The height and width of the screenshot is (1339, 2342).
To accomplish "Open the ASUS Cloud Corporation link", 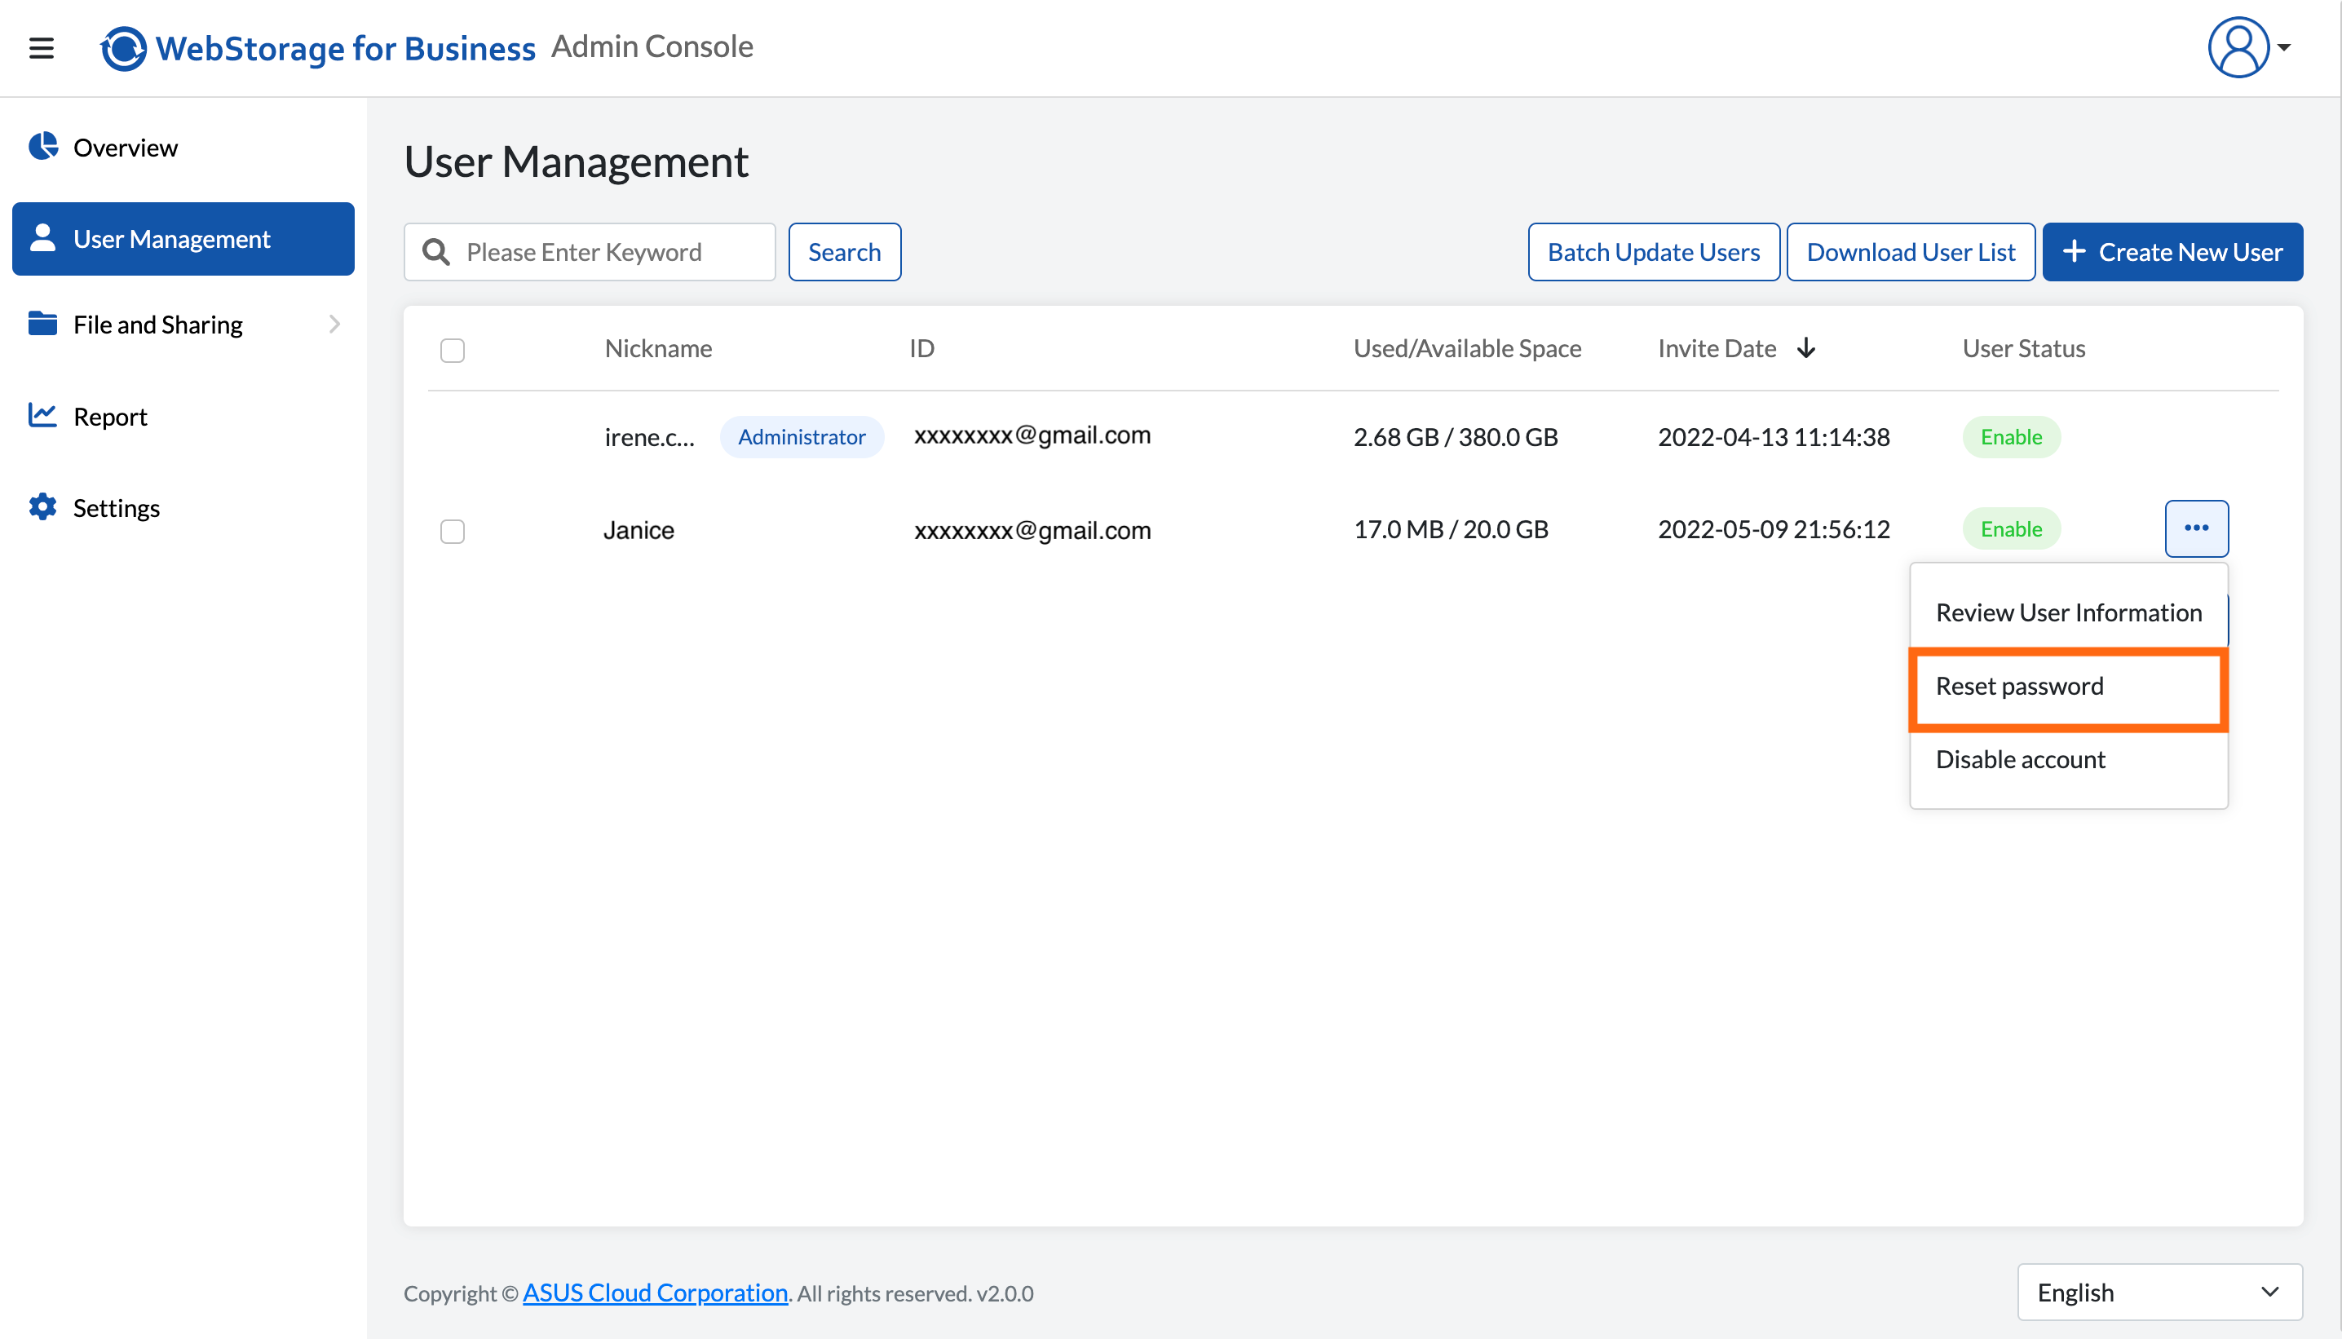I will [x=655, y=1292].
